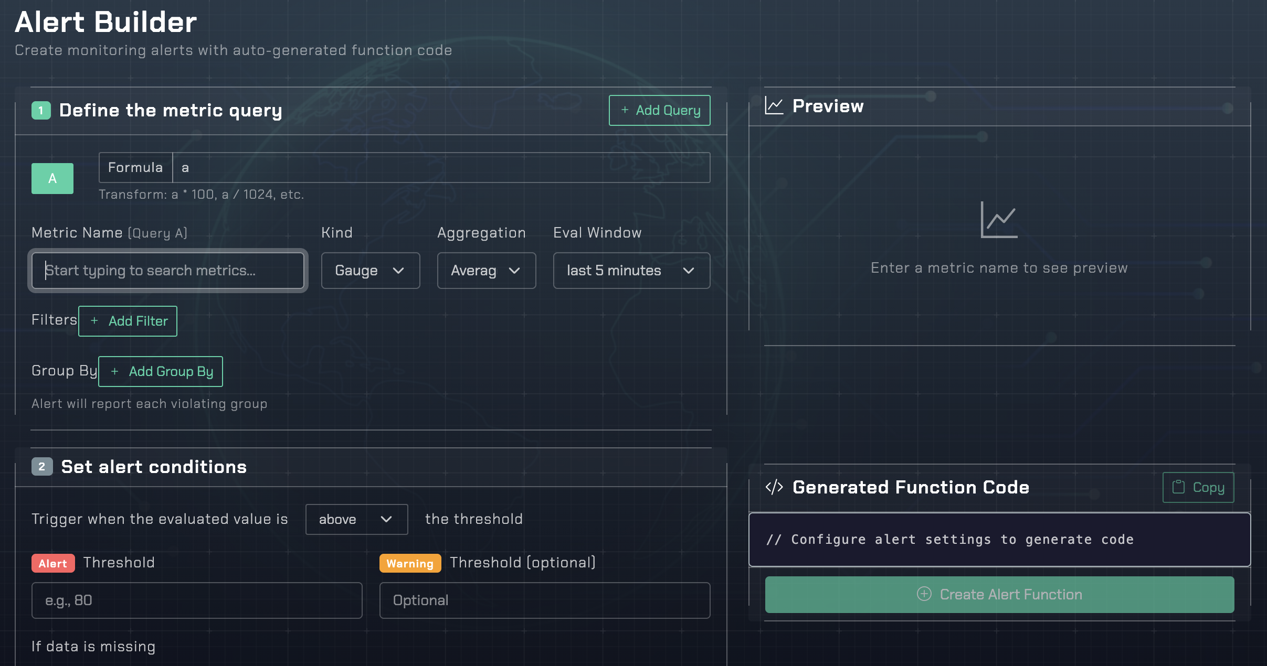1267x666 pixels.
Task: Click the code brackets icon
Action: (774, 487)
